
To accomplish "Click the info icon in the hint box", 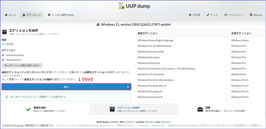I will point(7,97).
